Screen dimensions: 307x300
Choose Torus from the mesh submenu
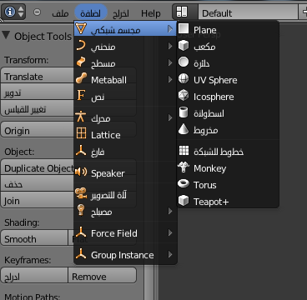click(x=228, y=185)
